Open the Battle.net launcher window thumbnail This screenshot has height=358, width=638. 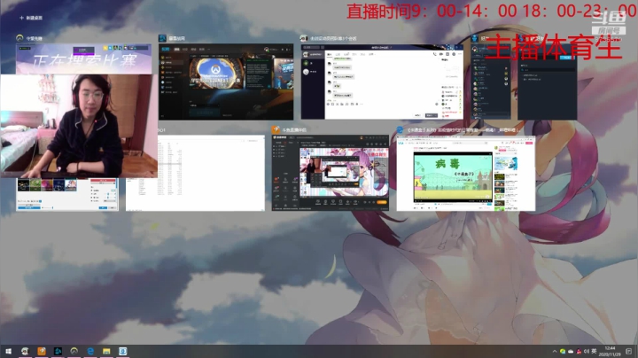(x=226, y=82)
